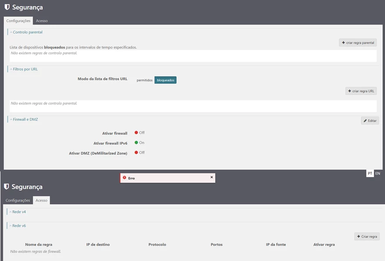The width and height of the screenshot is (385, 261).
Task: Switch language to PT
Action: tap(370, 173)
